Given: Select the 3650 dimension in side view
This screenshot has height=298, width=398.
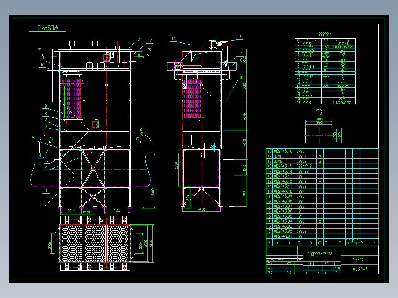Looking at the screenshot, I should 188,198.
